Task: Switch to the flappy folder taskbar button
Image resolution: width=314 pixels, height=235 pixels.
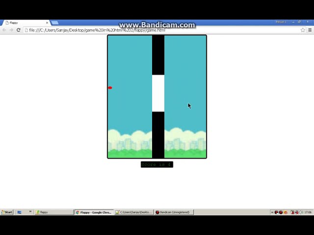Action: pos(54,212)
